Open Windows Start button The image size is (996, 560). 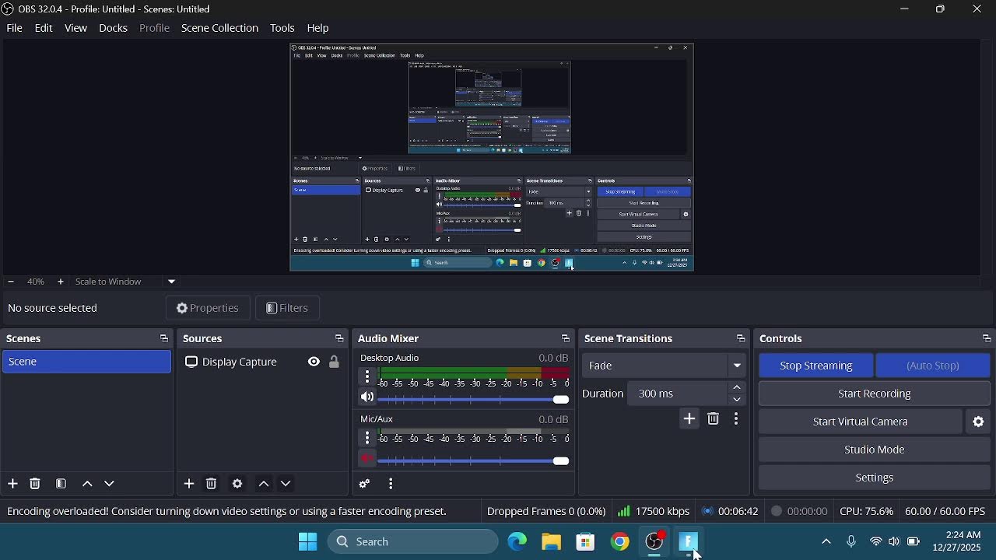308,542
